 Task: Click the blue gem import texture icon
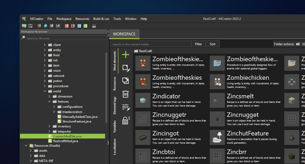pyautogui.click(x=45, y=26)
